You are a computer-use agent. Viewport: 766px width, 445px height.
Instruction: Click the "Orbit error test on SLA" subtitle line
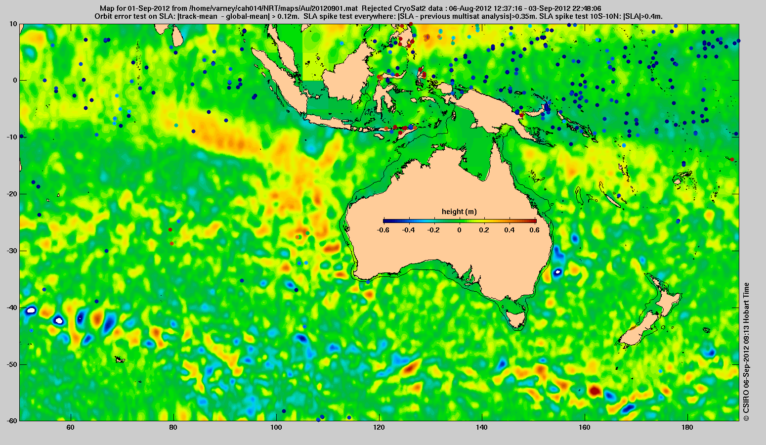click(x=379, y=16)
